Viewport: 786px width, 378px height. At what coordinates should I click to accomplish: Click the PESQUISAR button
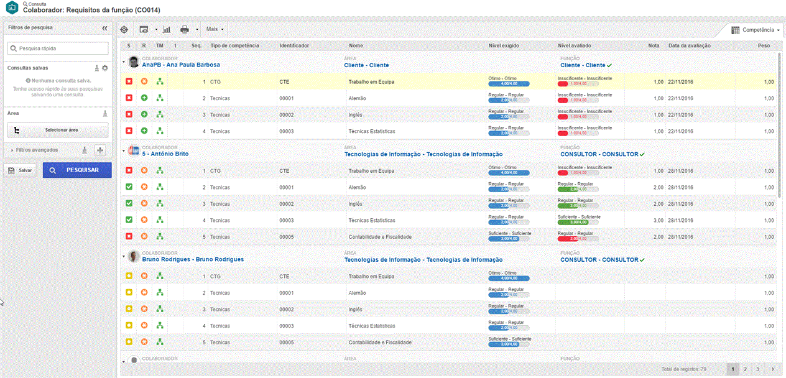coord(77,170)
